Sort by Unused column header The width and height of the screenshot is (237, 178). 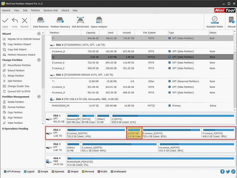tap(126, 33)
